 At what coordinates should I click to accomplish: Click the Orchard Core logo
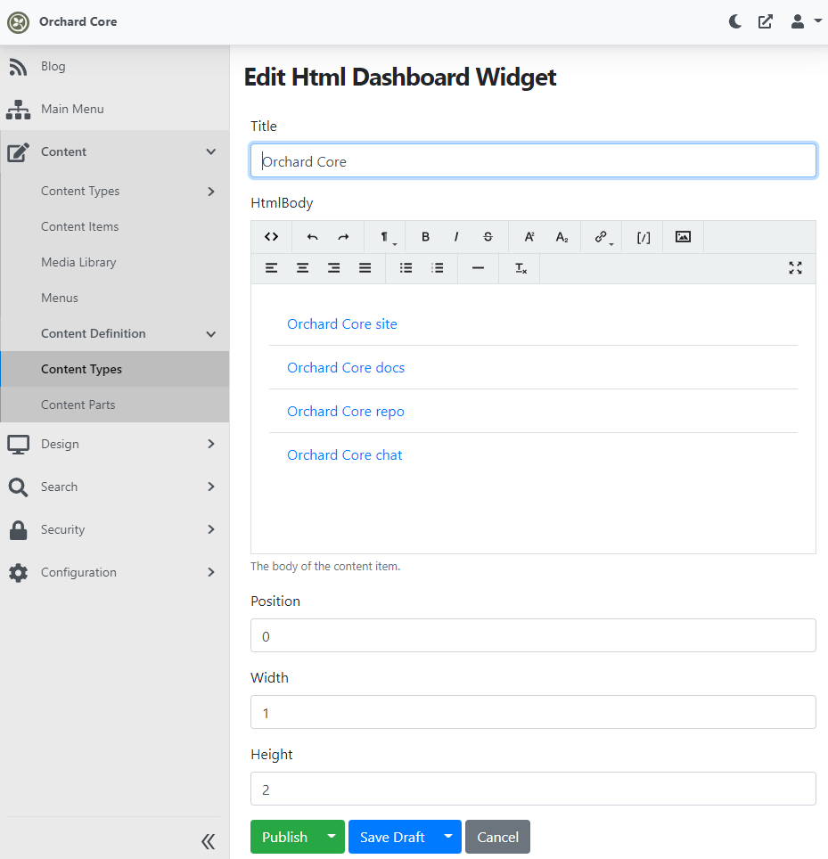tap(18, 22)
